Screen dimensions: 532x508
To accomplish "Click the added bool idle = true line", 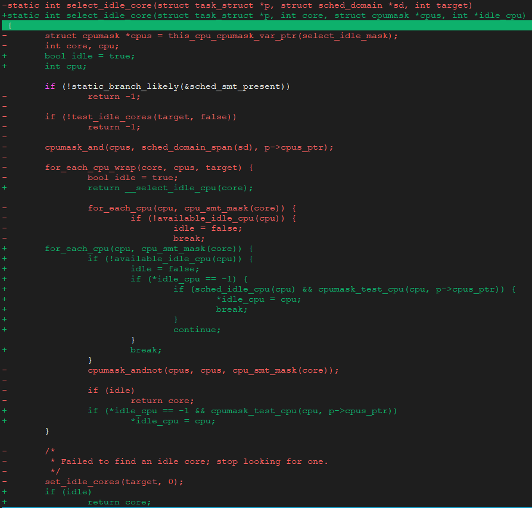I will 89,55.
